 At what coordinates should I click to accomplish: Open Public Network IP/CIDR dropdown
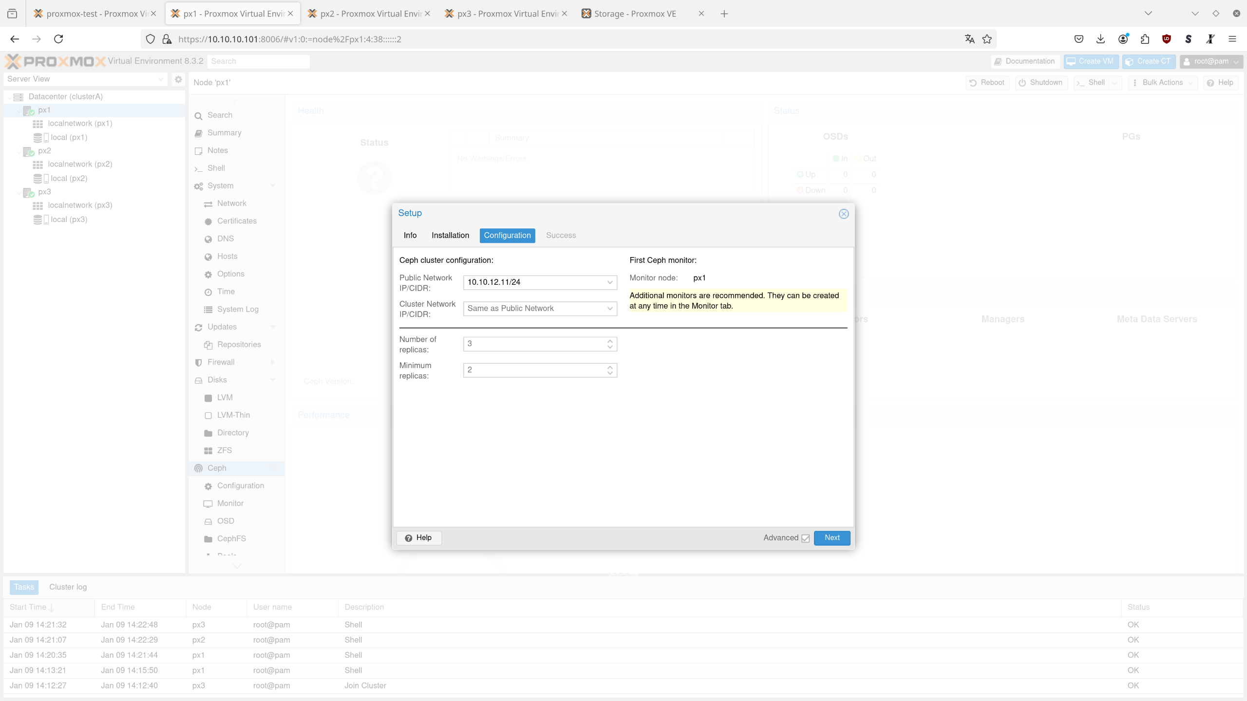point(609,282)
